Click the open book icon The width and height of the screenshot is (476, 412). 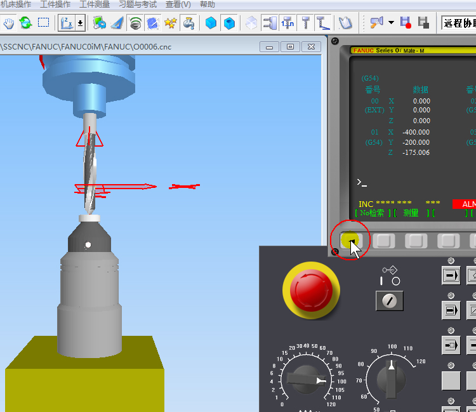[x=345, y=23]
